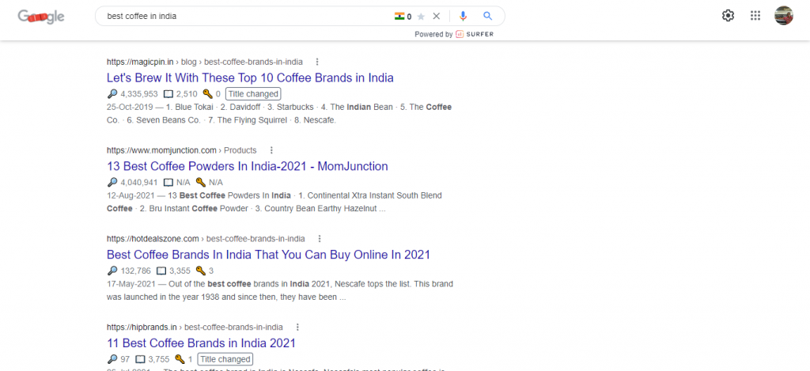
Task: Click traffic magnifier icon beside 4,040,941
Action: pos(112,183)
